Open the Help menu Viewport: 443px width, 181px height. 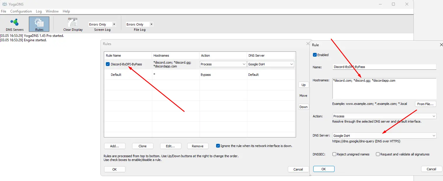click(66, 11)
